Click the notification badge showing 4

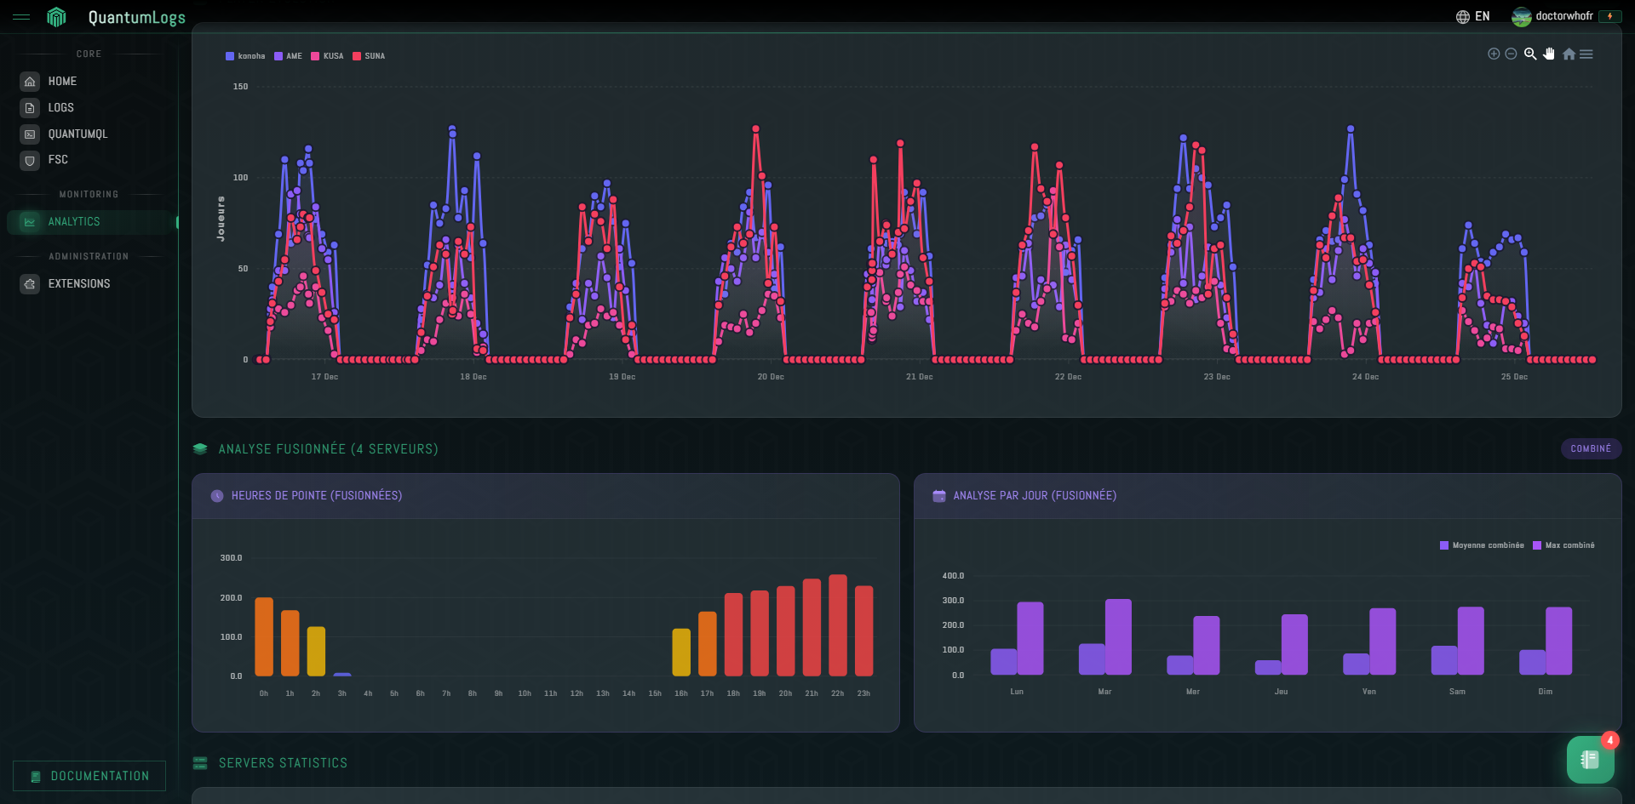pos(1609,740)
